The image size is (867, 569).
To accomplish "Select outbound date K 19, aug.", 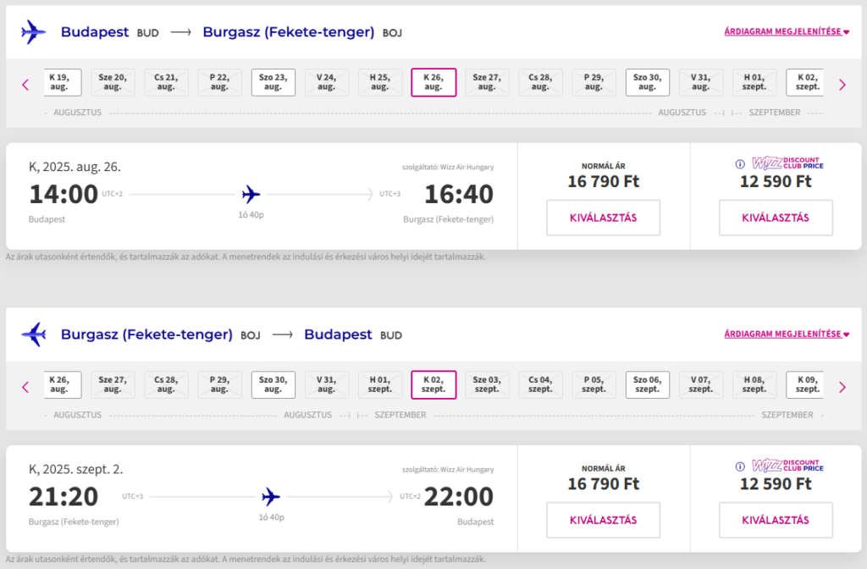I will pos(63,82).
